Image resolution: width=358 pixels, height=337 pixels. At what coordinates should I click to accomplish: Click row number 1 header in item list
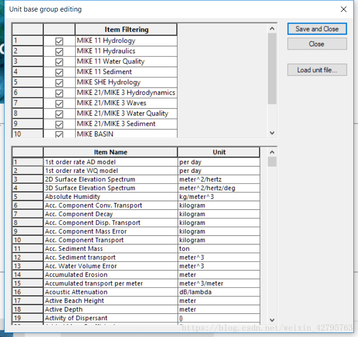[28, 162]
